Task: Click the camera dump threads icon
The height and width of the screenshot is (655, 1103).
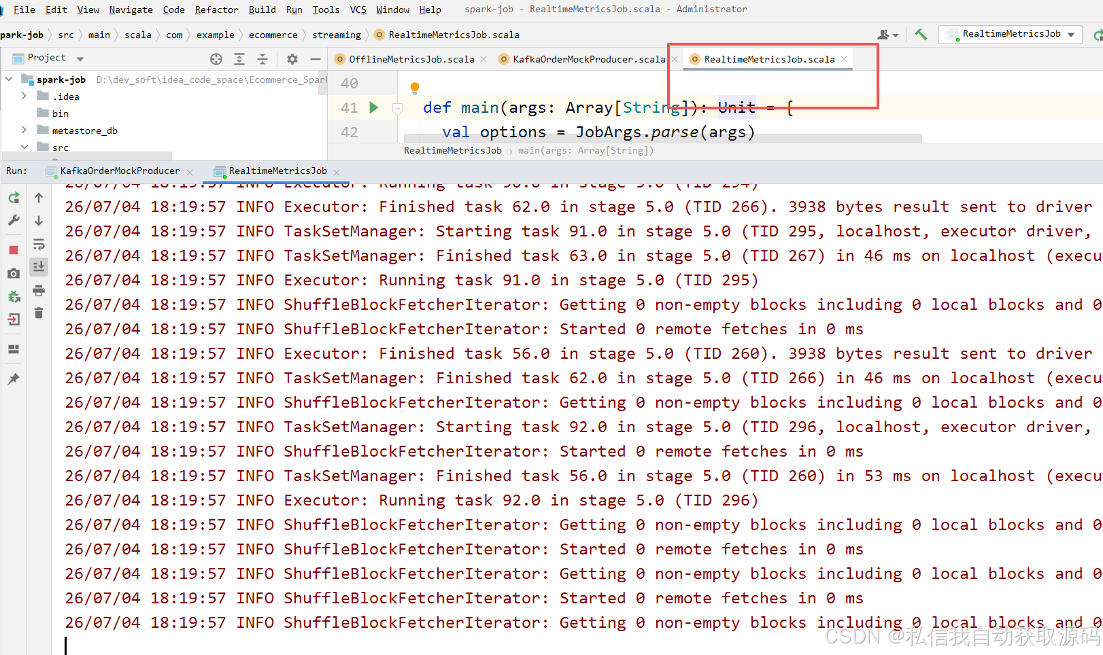Action: [x=14, y=273]
